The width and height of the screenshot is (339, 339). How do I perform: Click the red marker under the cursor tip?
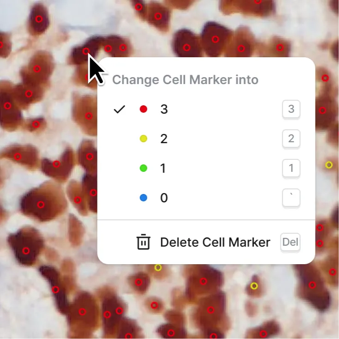(x=86, y=51)
